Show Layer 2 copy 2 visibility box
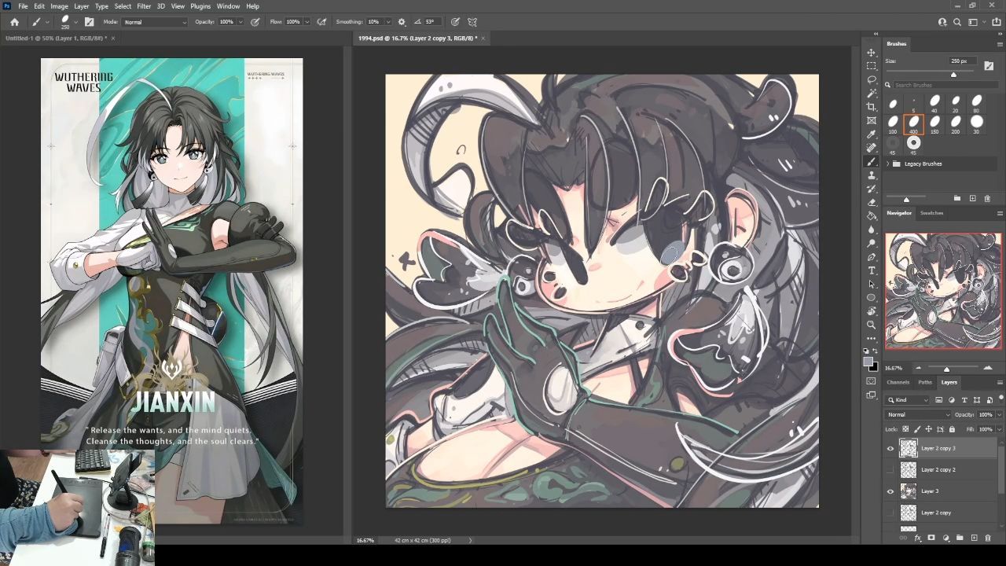This screenshot has width=1006, height=566. [890, 469]
